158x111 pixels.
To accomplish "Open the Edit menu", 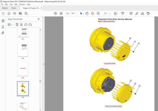I will click(6, 4).
